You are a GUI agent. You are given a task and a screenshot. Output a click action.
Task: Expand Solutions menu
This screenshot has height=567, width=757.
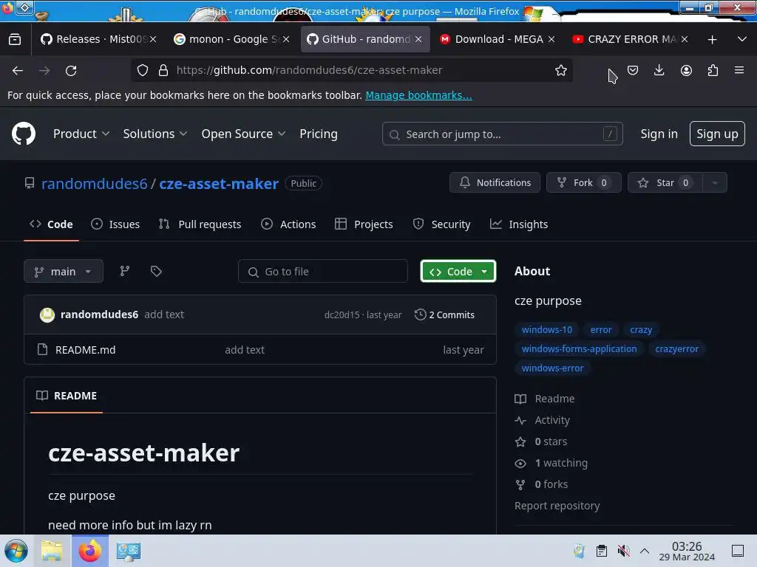[155, 134]
